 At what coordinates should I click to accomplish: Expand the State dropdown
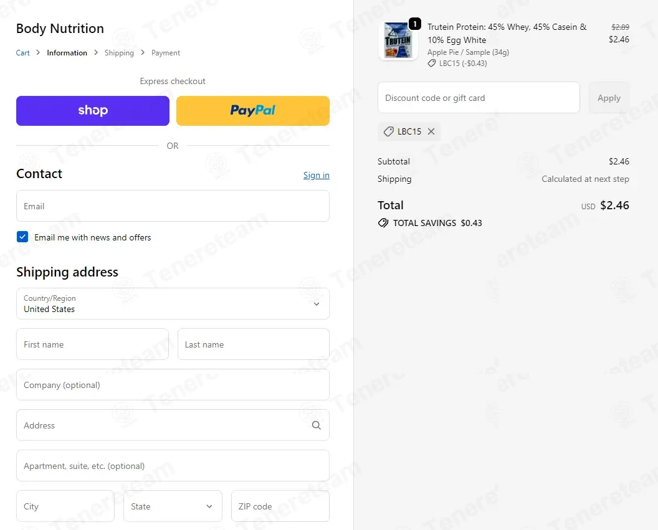click(173, 506)
